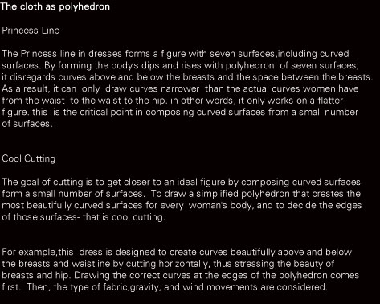Click the line beginning 'first. Then, the type of fabric'
380x304 pixels.
(165, 287)
